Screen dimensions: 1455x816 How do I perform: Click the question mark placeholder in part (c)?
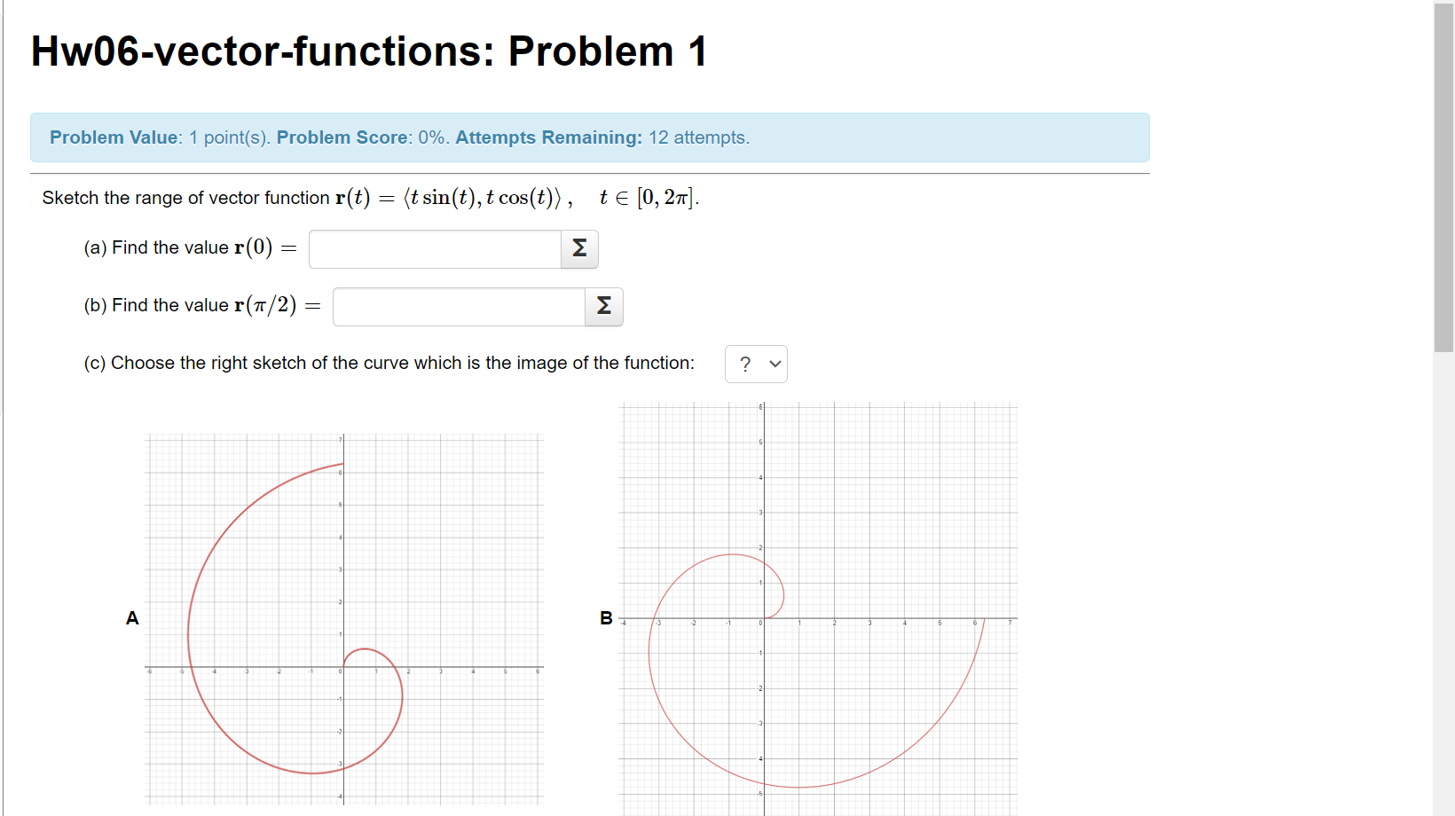[745, 364]
